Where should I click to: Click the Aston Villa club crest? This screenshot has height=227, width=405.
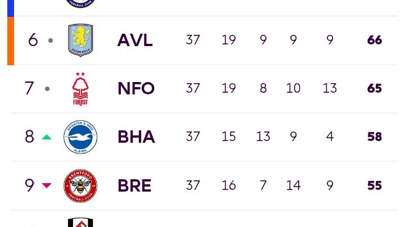click(80, 40)
